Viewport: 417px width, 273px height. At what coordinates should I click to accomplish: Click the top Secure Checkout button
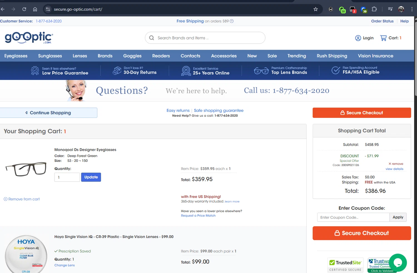(x=362, y=113)
